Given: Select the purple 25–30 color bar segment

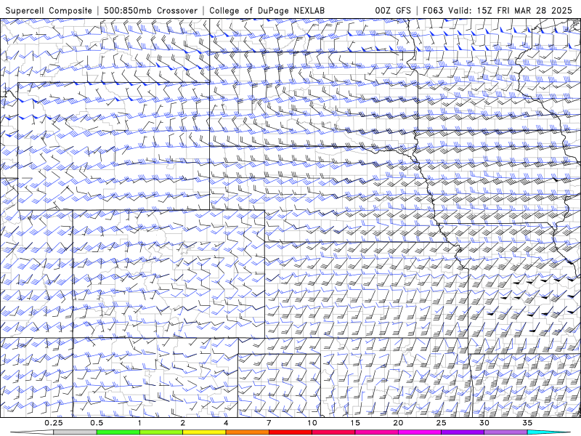Looking at the screenshot, I should click(463, 432).
